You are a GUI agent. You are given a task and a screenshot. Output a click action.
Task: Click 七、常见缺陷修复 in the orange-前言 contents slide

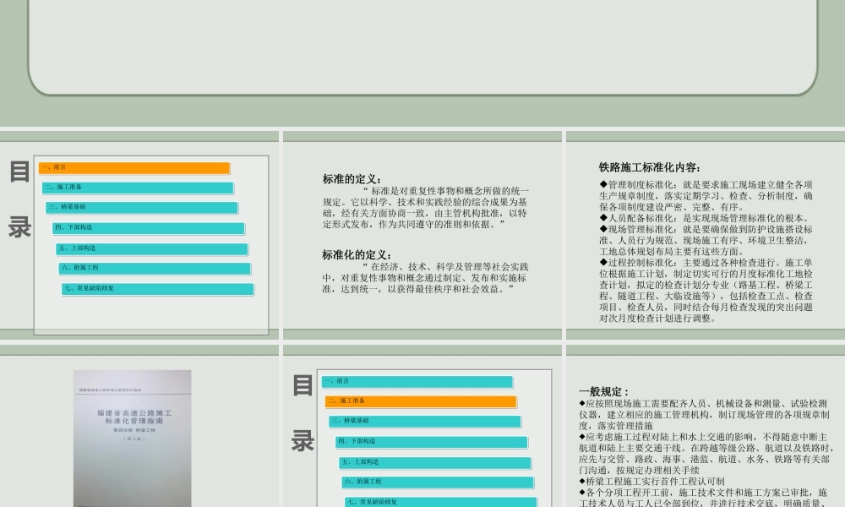click(x=158, y=289)
